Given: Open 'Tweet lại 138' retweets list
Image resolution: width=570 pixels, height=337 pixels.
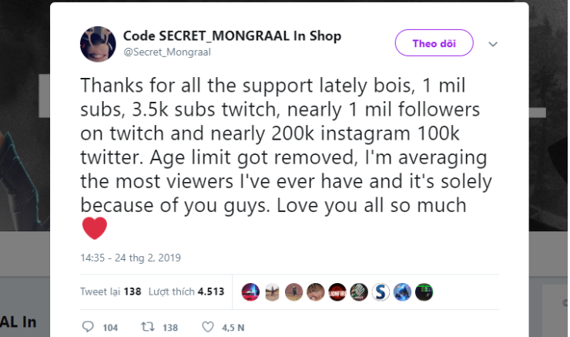Looking at the screenshot, I should (110, 292).
